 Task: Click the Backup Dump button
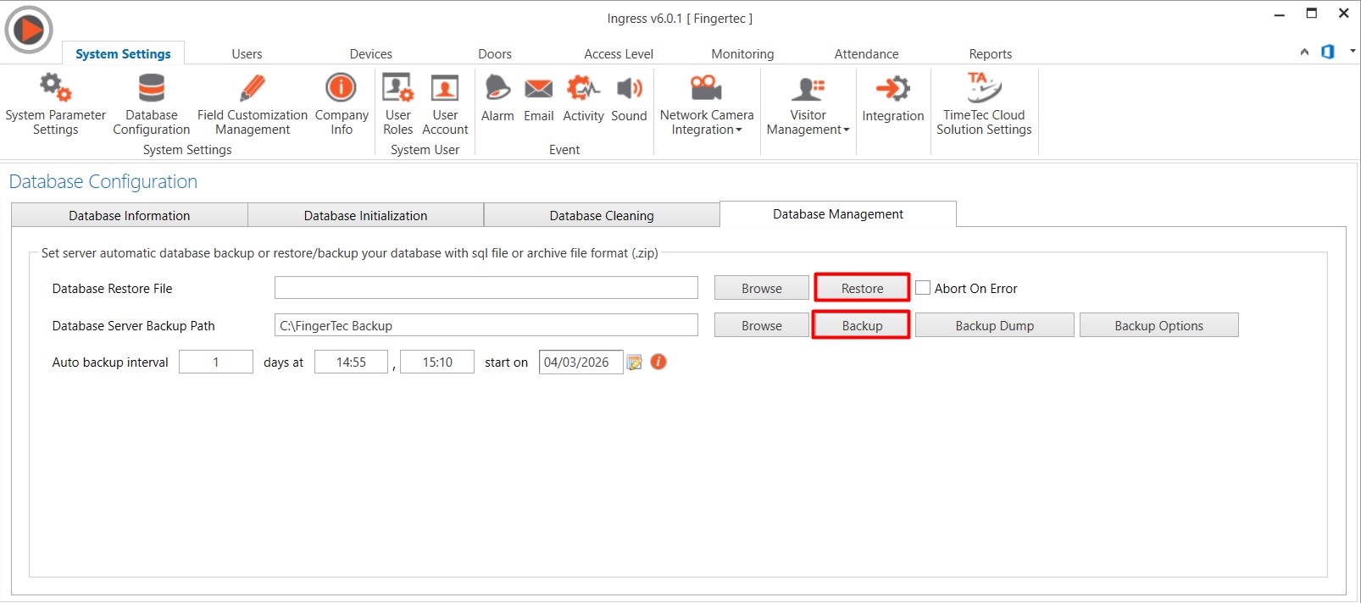(x=994, y=326)
